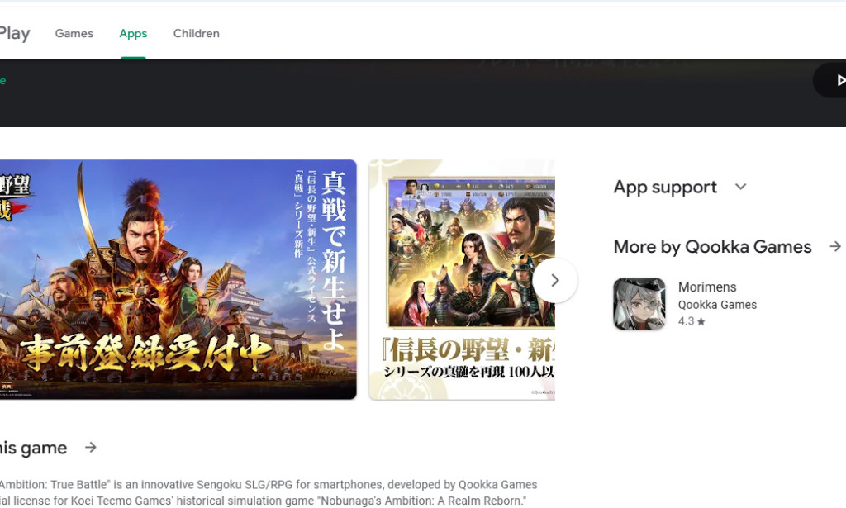Open the More by Qookka Games arrow icon

pyautogui.click(x=836, y=246)
